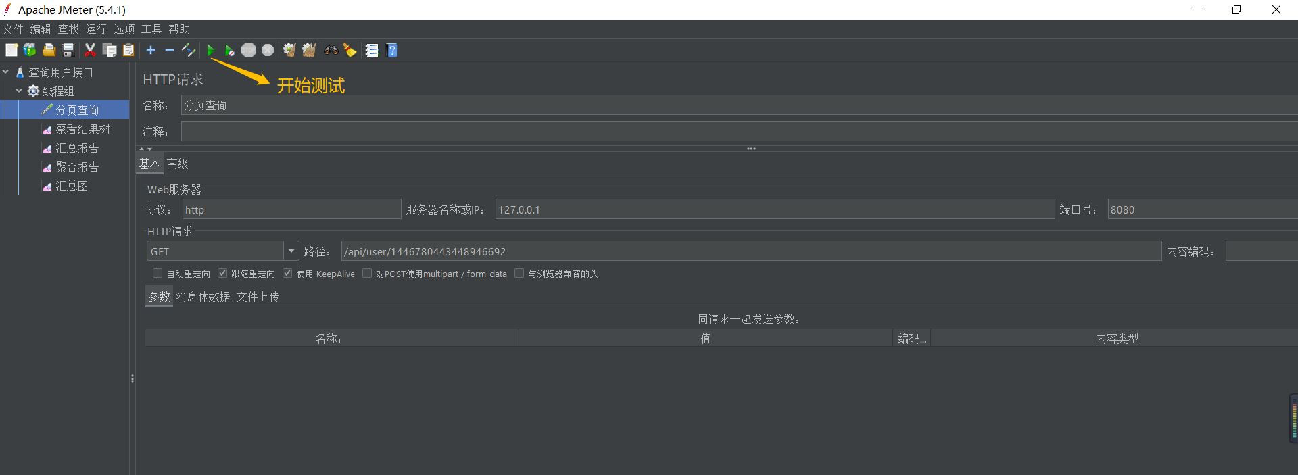Collapse the 线程组 tree node arrow

pyautogui.click(x=19, y=91)
